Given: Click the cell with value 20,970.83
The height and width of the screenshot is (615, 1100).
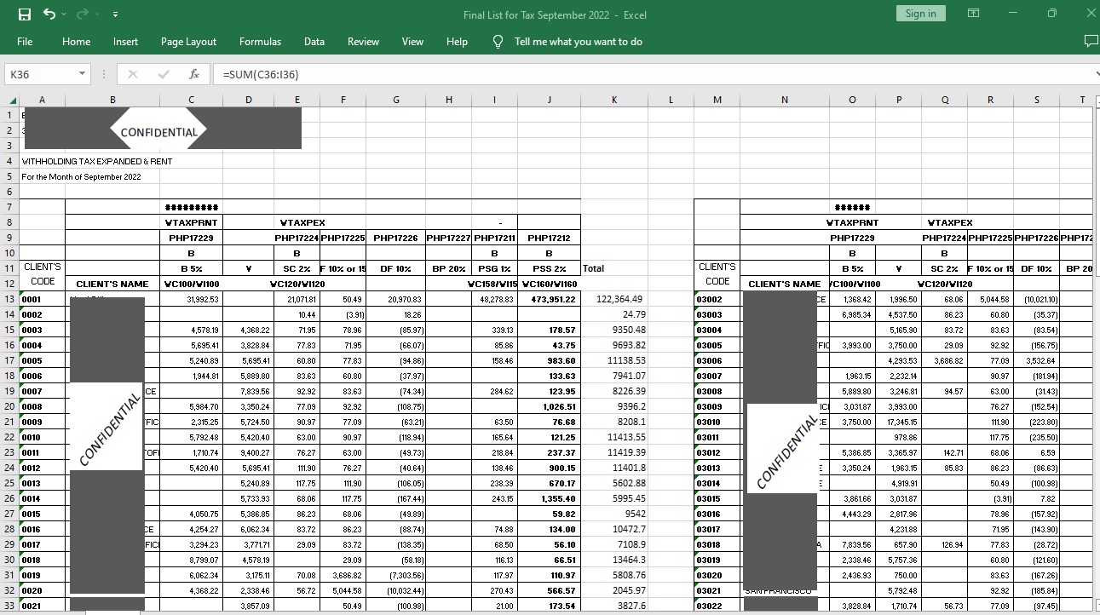Looking at the screenshot, I should coord(396,300).
